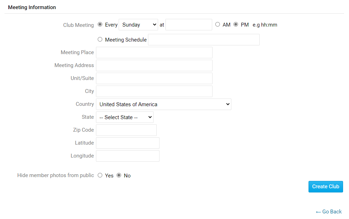This screenshot has width=349, height=219.
Task: Open the weekday dropdown showing Sunday
Action: (x=138, y=25)
